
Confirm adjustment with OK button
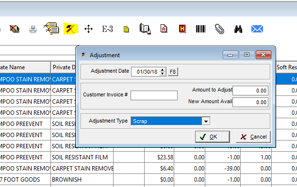(x=213, y=137)
